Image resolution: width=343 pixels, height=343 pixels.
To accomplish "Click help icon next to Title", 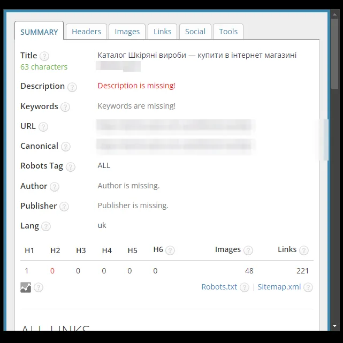I will (44, 56).
